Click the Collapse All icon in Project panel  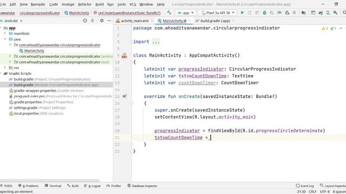click(92, 20)
